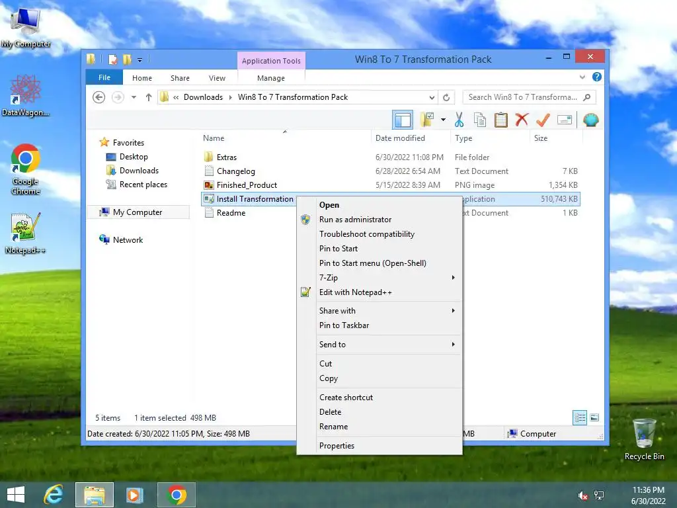Choose Troubleshoot compatibility
This screenshot has height=508, width=677.
379,234
